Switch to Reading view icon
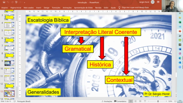 tap(140, 101)
